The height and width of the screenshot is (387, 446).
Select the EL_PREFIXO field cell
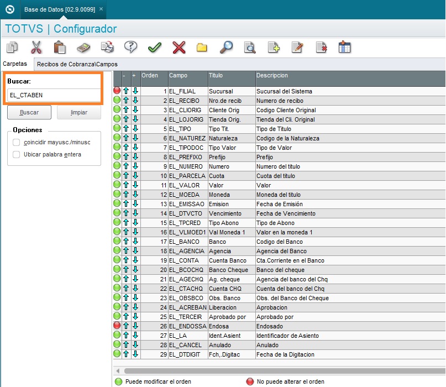coord(188,157)
